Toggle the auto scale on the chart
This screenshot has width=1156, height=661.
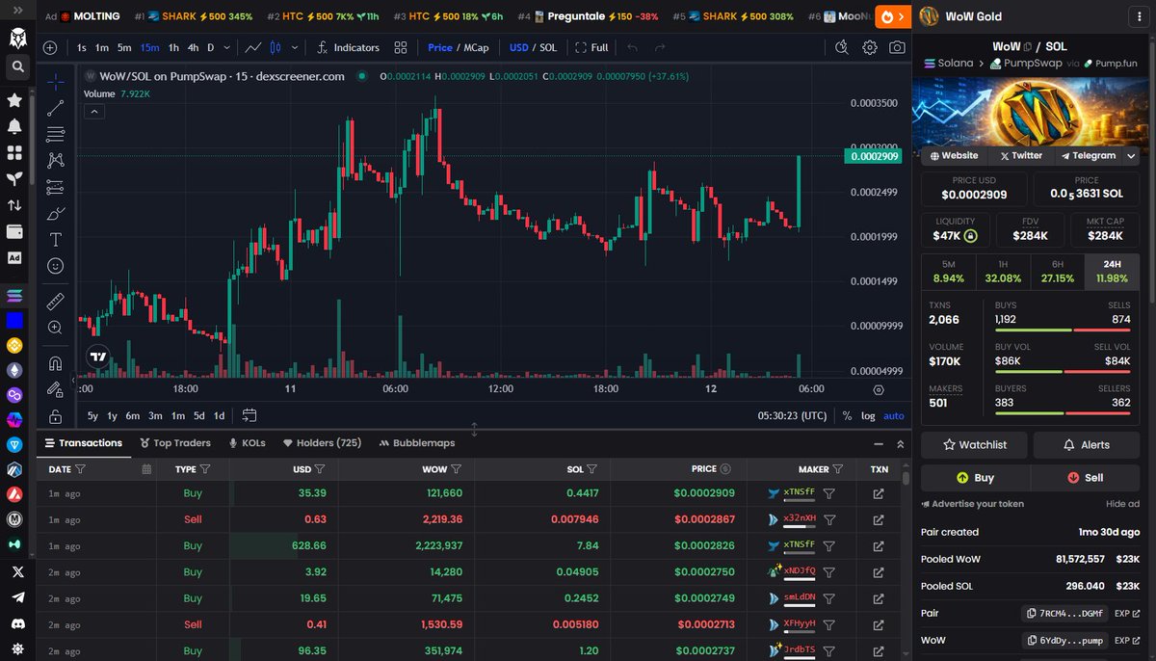[894, 415]
